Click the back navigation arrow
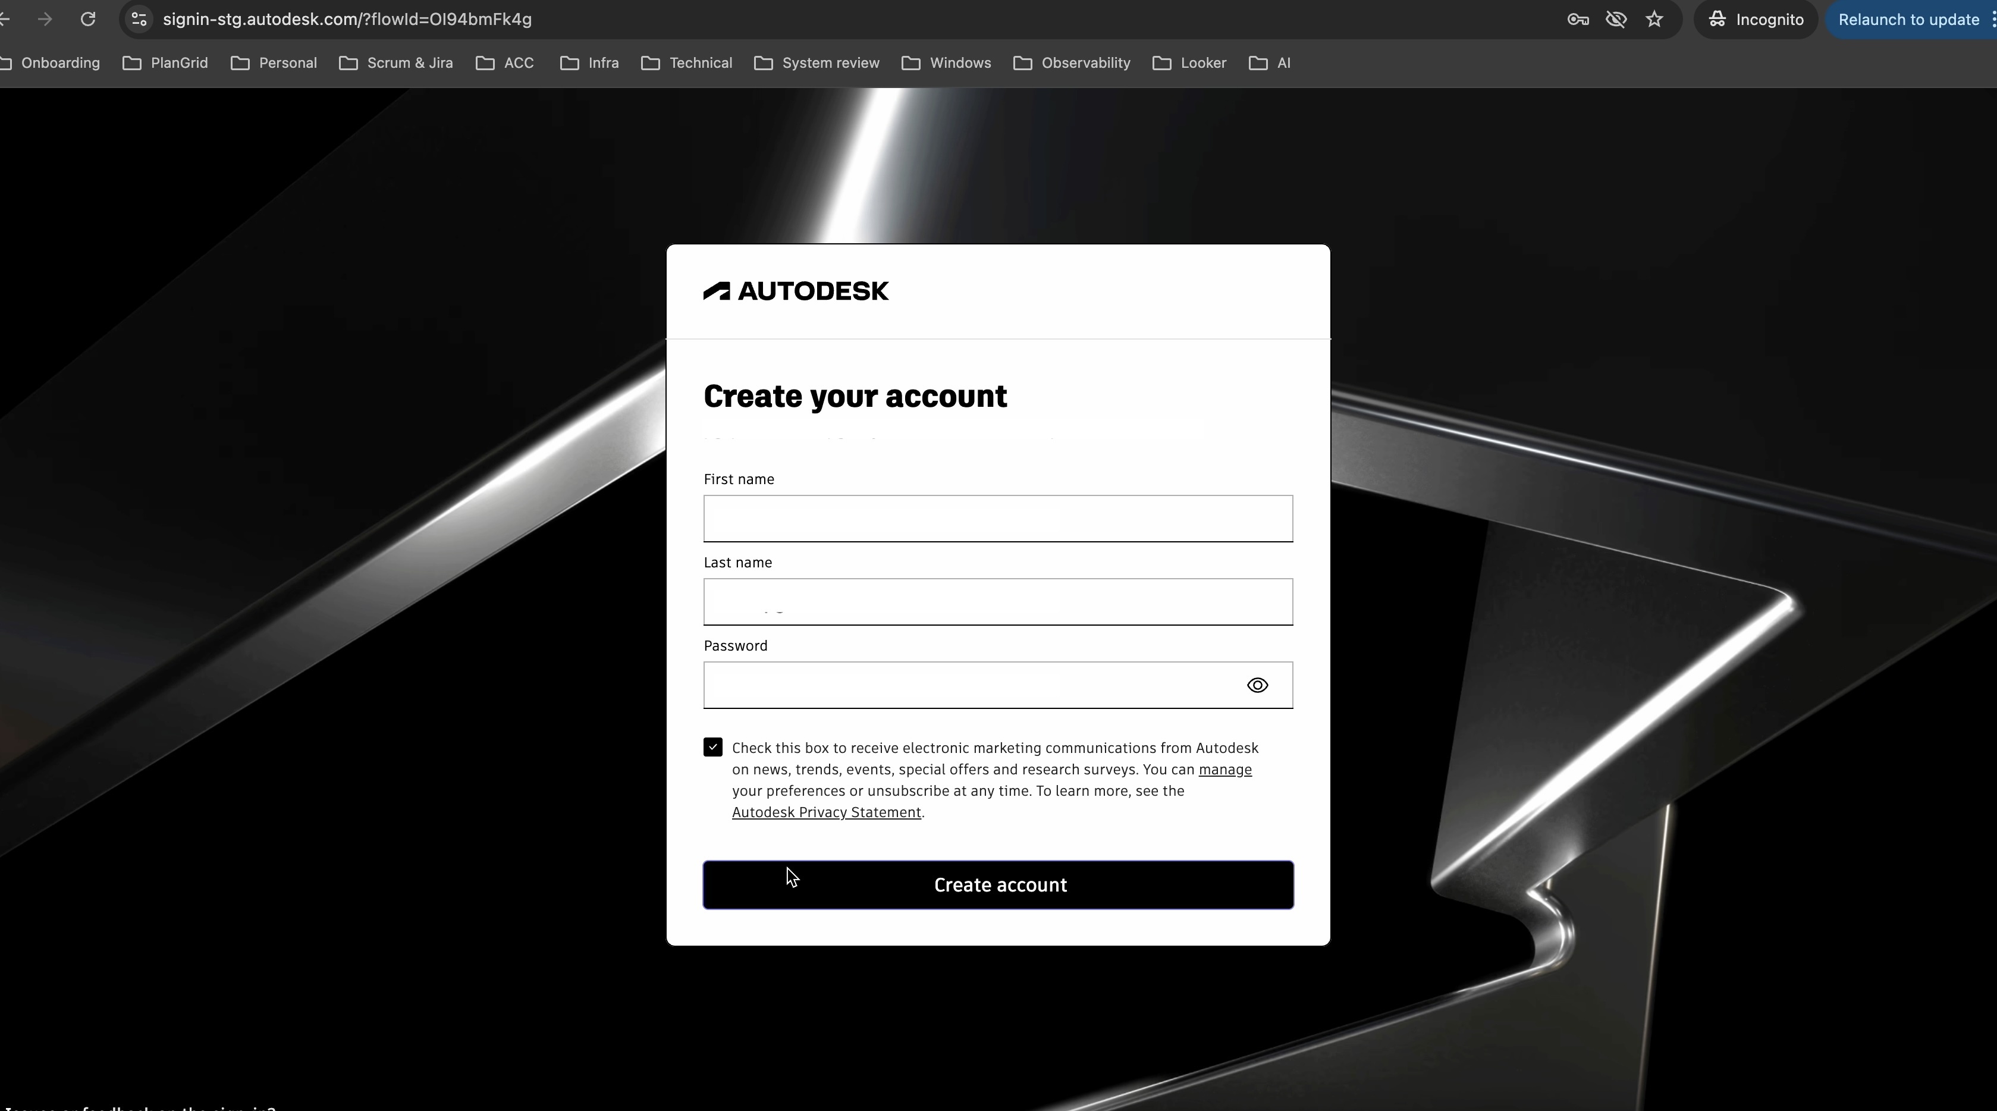The width and height of the screenshot is (1997, 1111). tap(8, 18)
